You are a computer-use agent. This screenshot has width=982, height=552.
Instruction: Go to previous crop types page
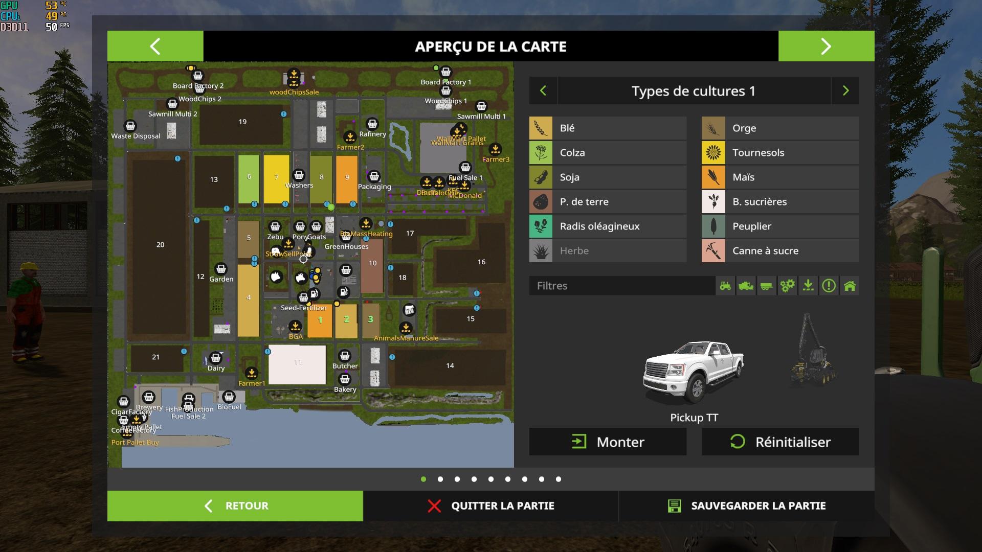(x=543, y=91)
